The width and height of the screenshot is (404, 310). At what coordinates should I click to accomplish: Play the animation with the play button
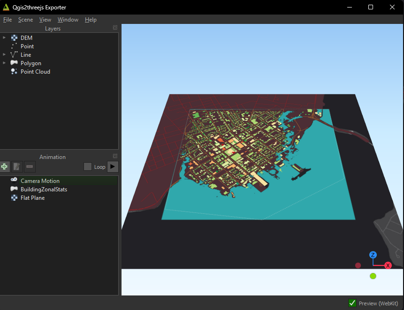pos(113,166)
